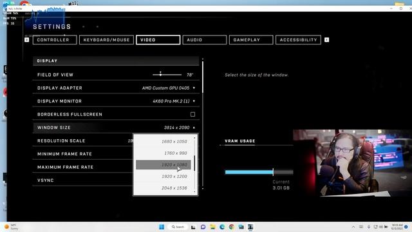412x232 pixels.
Task: Click the weather widget on taskbar
Action: (11, 227)
